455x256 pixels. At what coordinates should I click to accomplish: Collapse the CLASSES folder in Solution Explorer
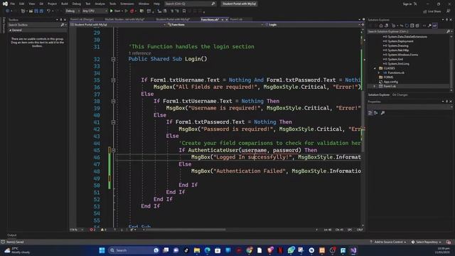[x=375, y=68]
